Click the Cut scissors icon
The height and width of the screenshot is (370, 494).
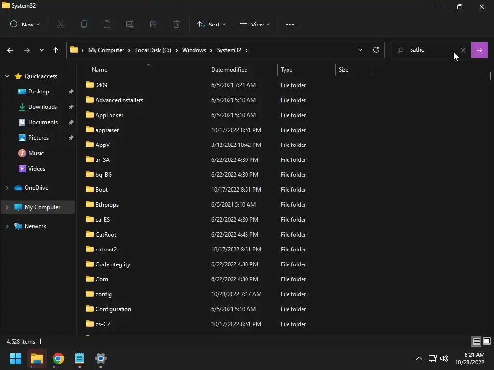[61, 24]
